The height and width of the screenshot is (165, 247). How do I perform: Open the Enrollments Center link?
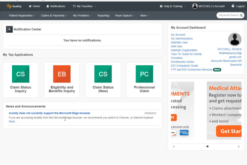coord(182,62)
